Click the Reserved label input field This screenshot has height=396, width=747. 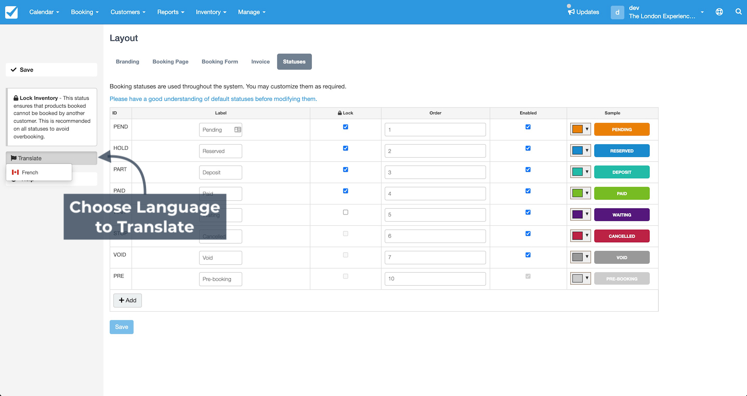[x=220, y=151]
